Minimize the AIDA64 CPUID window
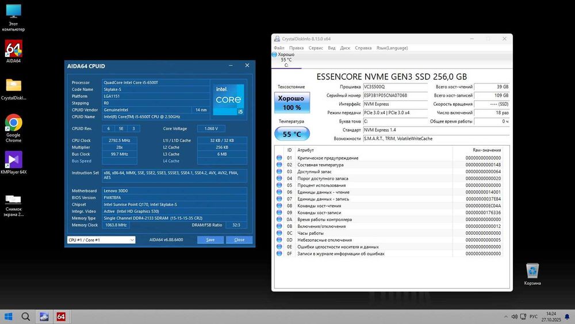Image resolution: width=575 pixels, height=324 pixels. click(231, 65)
